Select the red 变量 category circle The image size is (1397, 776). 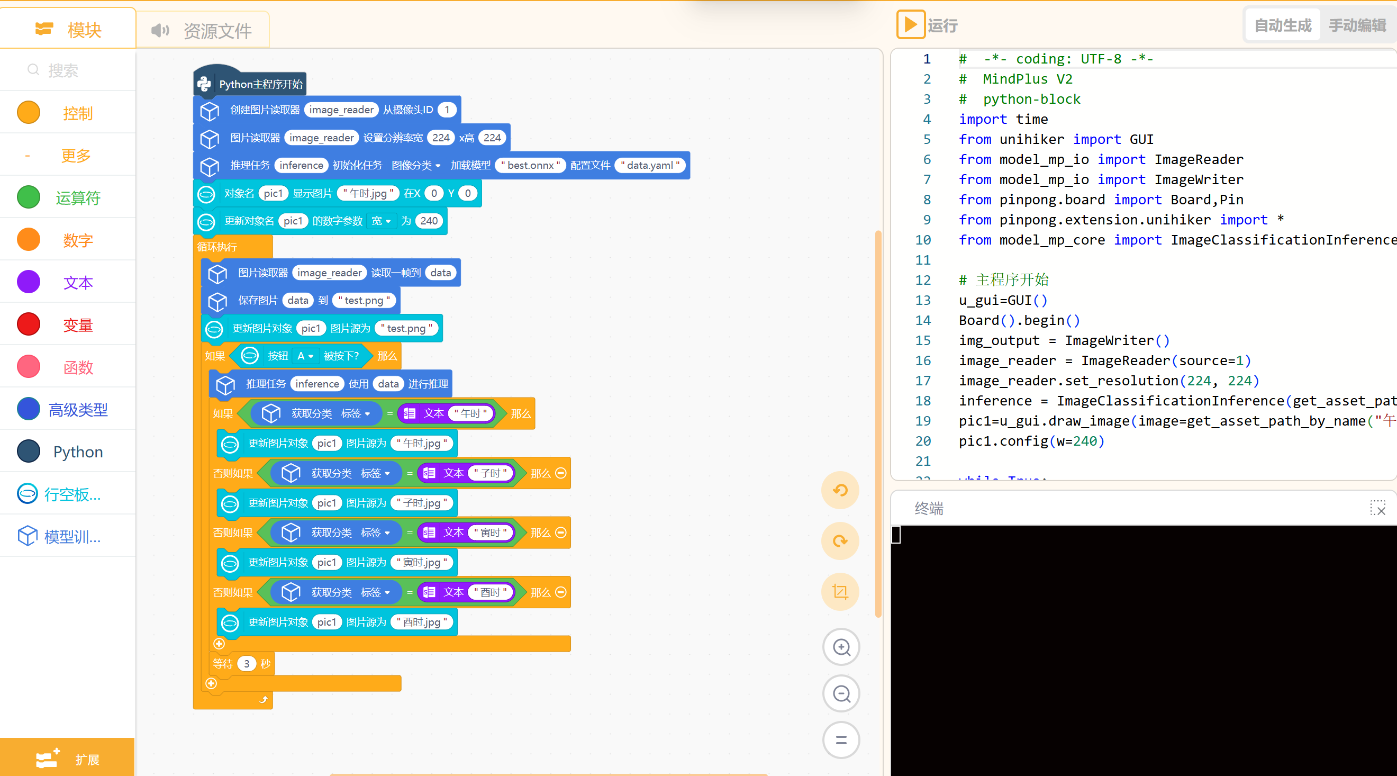coord(28,324)
